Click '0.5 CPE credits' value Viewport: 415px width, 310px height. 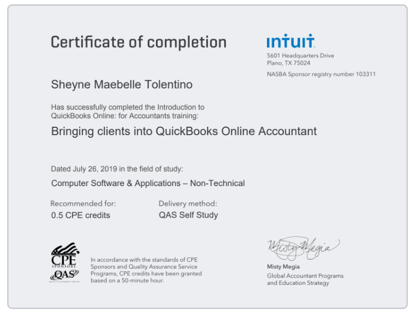[80, 215]
